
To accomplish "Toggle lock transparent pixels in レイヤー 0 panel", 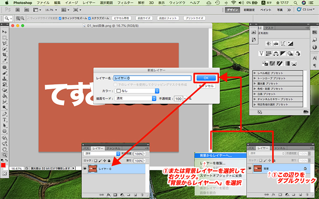I will pos(96,161).
